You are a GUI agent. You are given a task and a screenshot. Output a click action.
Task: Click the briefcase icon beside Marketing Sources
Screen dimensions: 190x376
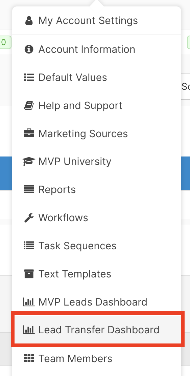[x=29, y=133]
